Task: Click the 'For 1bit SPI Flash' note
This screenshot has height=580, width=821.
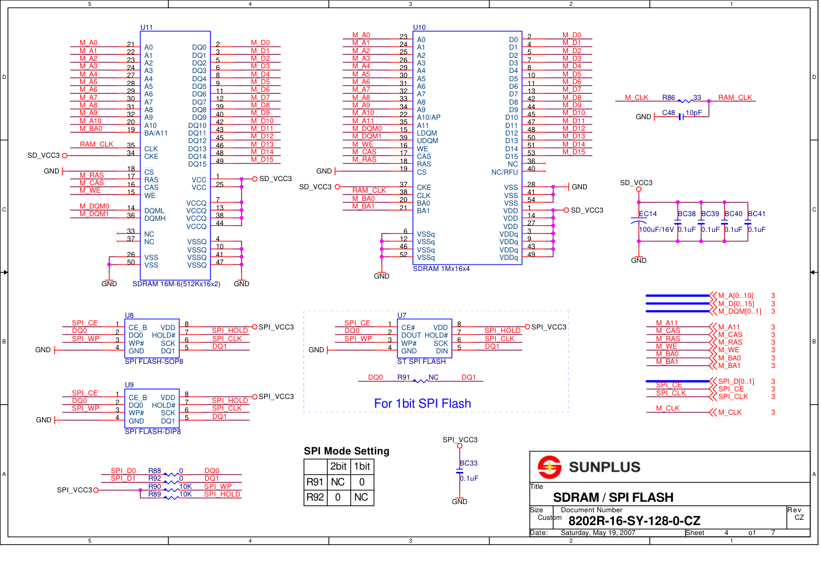Action: pyautogui.click(x=422, y=404)
